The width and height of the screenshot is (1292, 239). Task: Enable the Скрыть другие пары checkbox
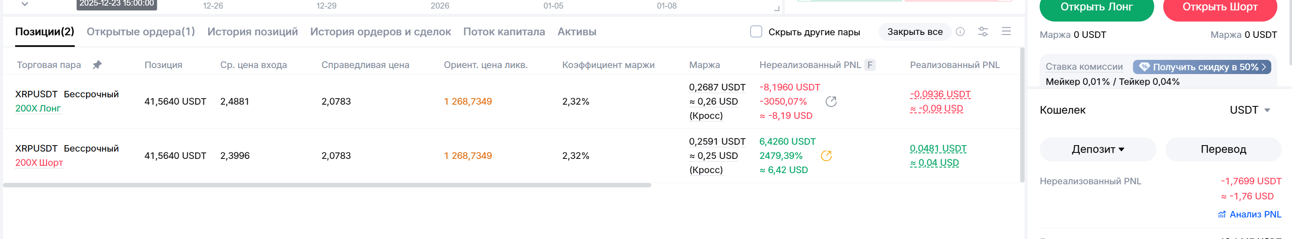756,31
